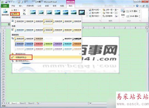Switch to the Sheet2 worksheet tab
The height and width of the screenshot is (108, 149).
click(23, 103)
